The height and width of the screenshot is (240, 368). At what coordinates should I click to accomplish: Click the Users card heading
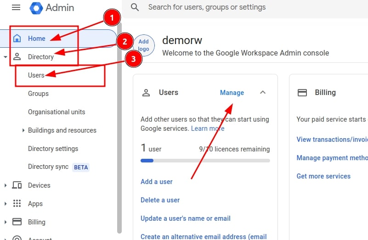[169, 92]
